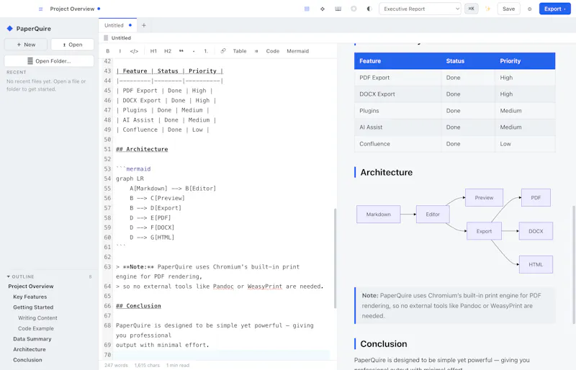Insert numbered list with 1. button
This screenshot has width=576, height=370.
tap(206, 51)
